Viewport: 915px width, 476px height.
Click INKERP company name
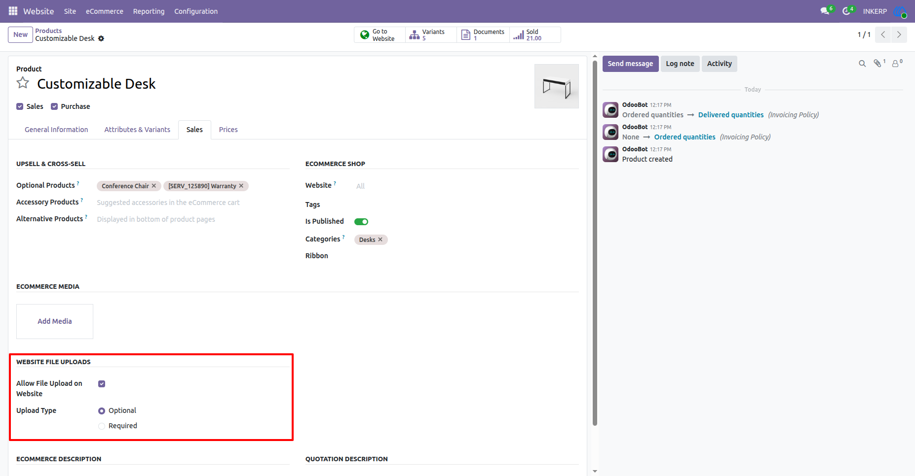(875, 11)
